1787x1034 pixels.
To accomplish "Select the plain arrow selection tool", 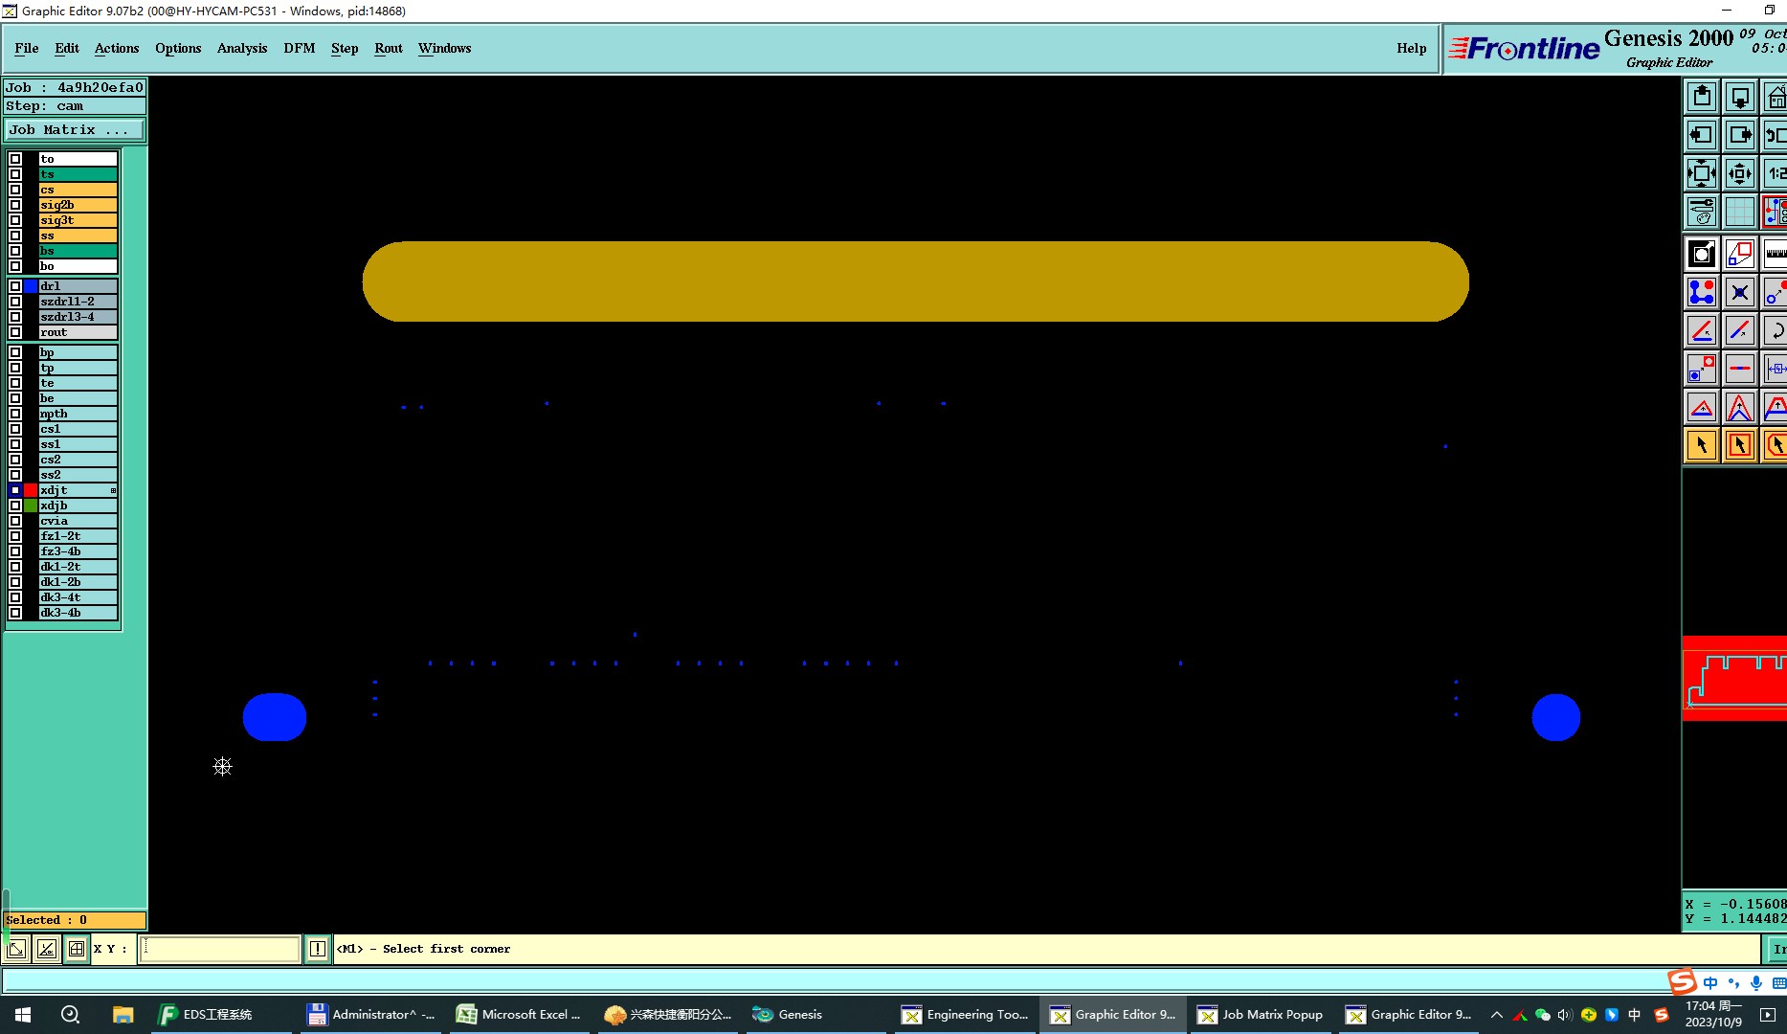I will tap(1702, 445).
